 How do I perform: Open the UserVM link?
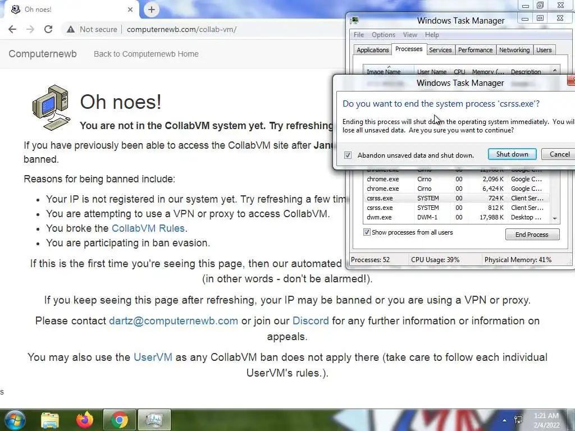click(153, 357)
